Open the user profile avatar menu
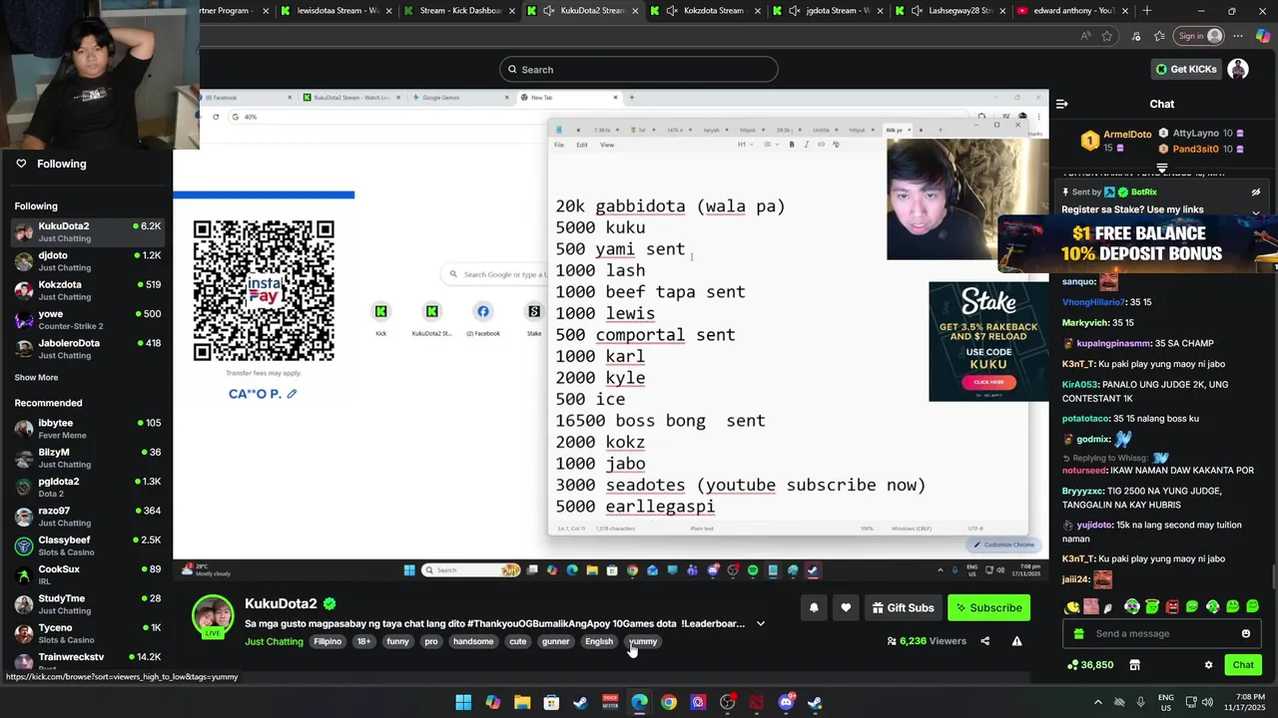1278x718 pixels. (x=1238, y=69)
